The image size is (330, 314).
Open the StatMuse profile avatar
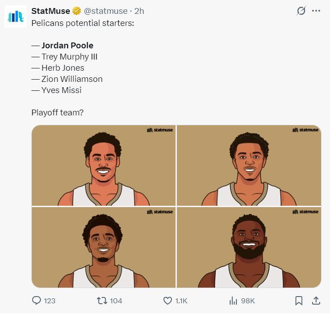click(x=16, y=17)
